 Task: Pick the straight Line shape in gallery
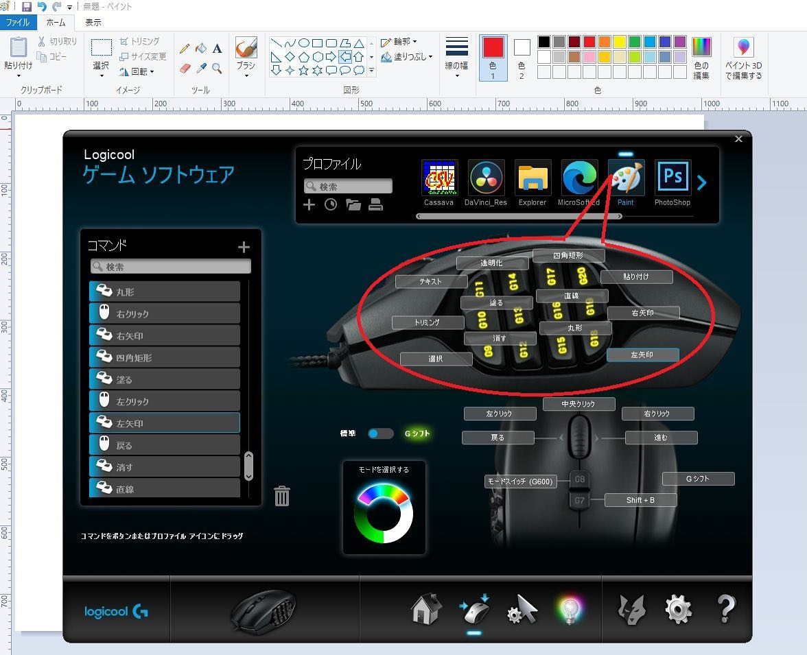(277, 43)
